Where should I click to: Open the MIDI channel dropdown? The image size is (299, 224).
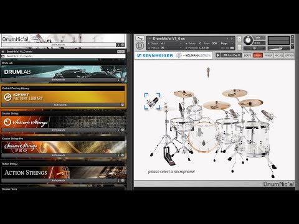click(x=181, y=48)
